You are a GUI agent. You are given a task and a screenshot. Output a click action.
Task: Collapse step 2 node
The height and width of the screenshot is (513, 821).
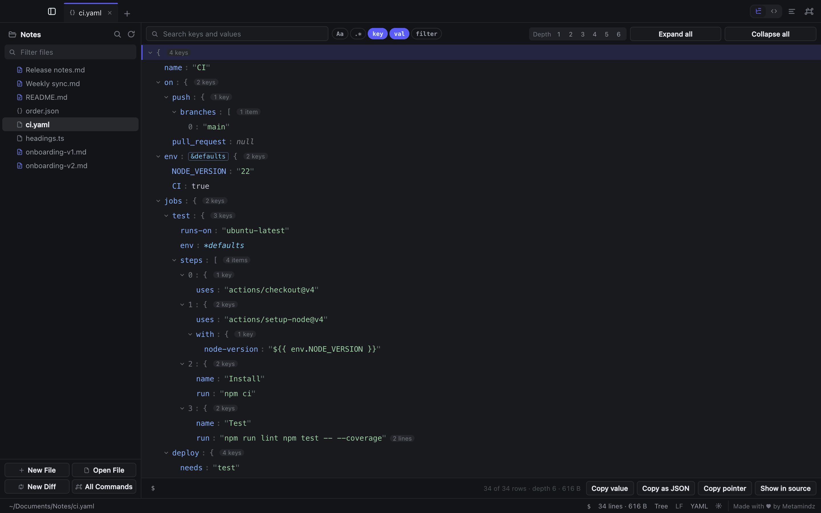[182, 364]
